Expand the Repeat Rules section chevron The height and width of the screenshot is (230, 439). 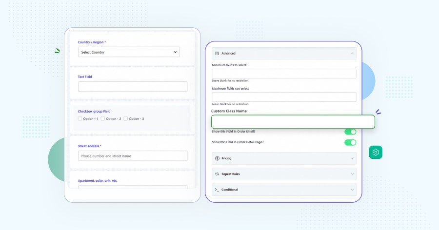[x=352, y=174]
